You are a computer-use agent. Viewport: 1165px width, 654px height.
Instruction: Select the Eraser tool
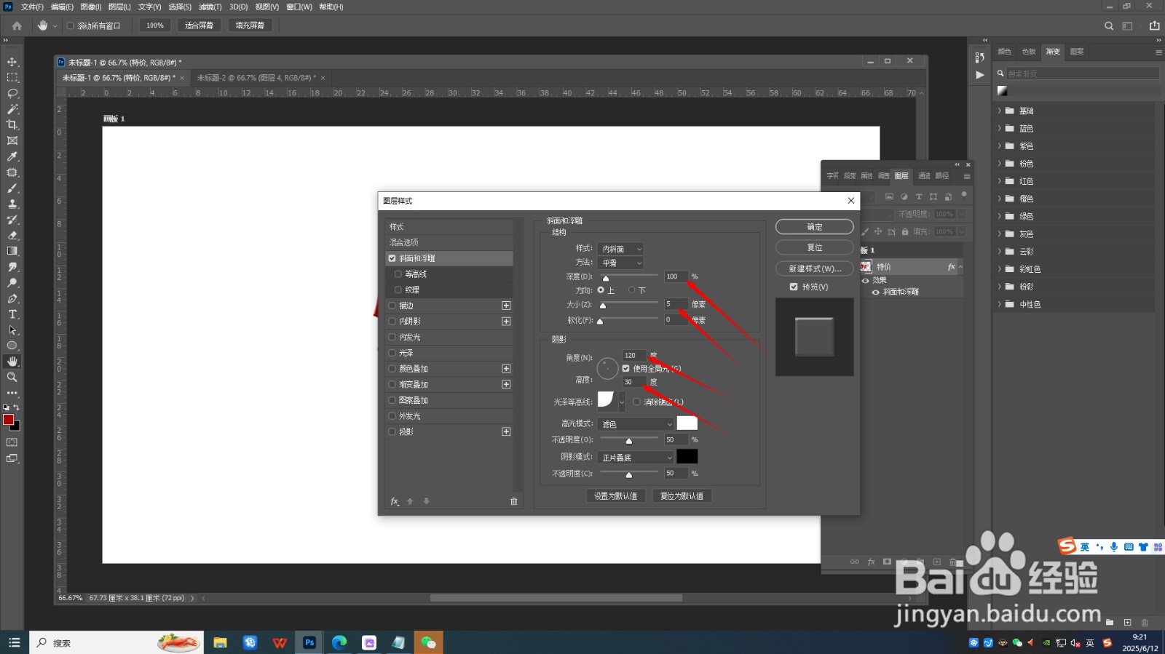[12, 235]
